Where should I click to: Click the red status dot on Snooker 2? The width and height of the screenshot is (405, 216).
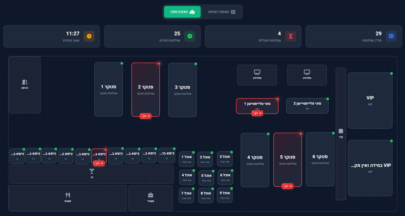pyautogui.click(x=159, y=64)
